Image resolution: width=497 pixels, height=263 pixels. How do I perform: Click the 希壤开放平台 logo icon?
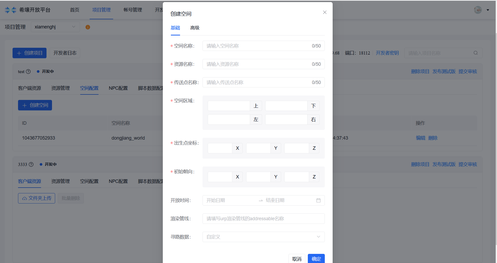pos(10,10)
